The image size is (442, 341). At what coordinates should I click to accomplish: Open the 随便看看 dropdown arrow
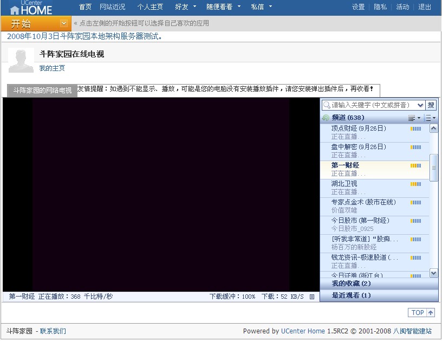point(239,7)
